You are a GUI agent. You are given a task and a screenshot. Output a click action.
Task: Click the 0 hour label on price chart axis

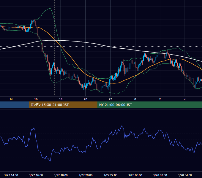click(x=135, y=99)
